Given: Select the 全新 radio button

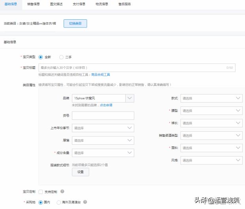Looking at the screenshot, I should (x=41, y=57).
